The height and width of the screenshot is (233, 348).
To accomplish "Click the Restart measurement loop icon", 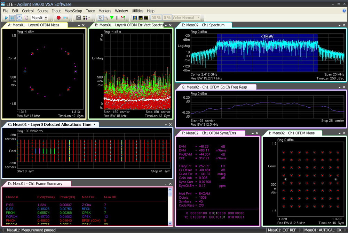I will 19,18.
